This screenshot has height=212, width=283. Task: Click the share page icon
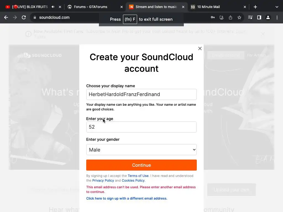click(x=230, y=17)
